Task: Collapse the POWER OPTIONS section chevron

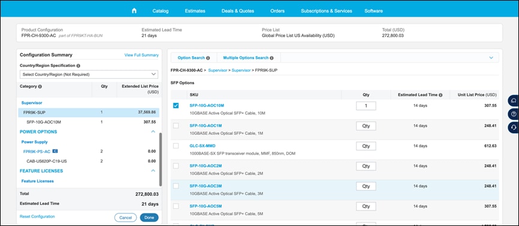Action: pos(153,132)
